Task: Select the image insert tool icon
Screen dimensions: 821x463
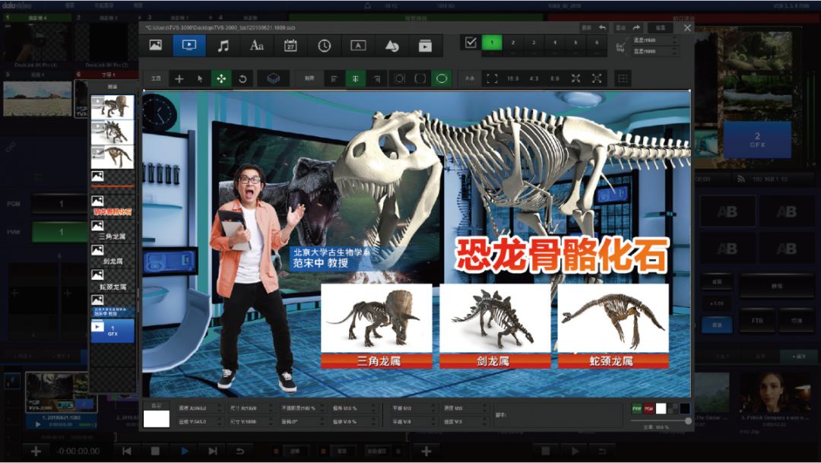Action: click(x=155, y=46)
